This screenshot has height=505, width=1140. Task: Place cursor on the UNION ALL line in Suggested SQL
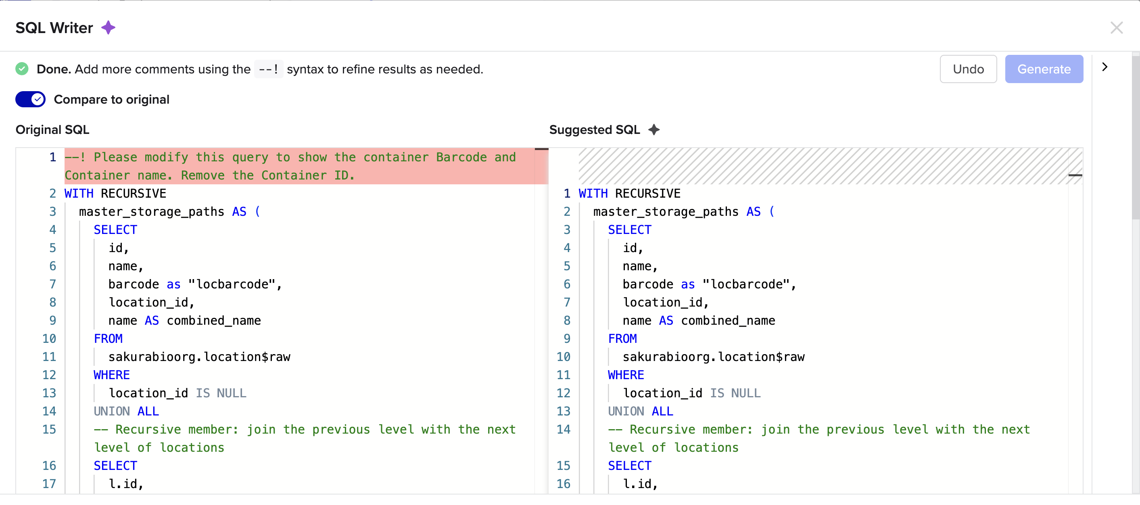pyautogui.click(x=640, y=411)
